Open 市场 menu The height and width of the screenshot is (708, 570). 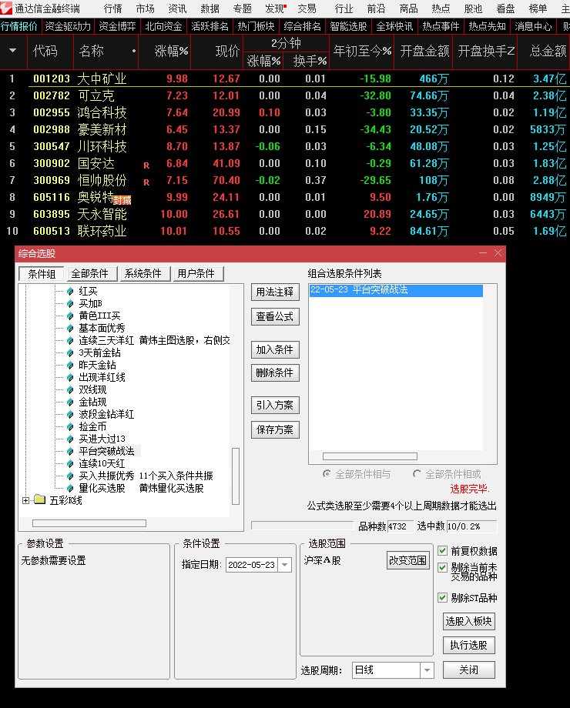tap(145, 8)
